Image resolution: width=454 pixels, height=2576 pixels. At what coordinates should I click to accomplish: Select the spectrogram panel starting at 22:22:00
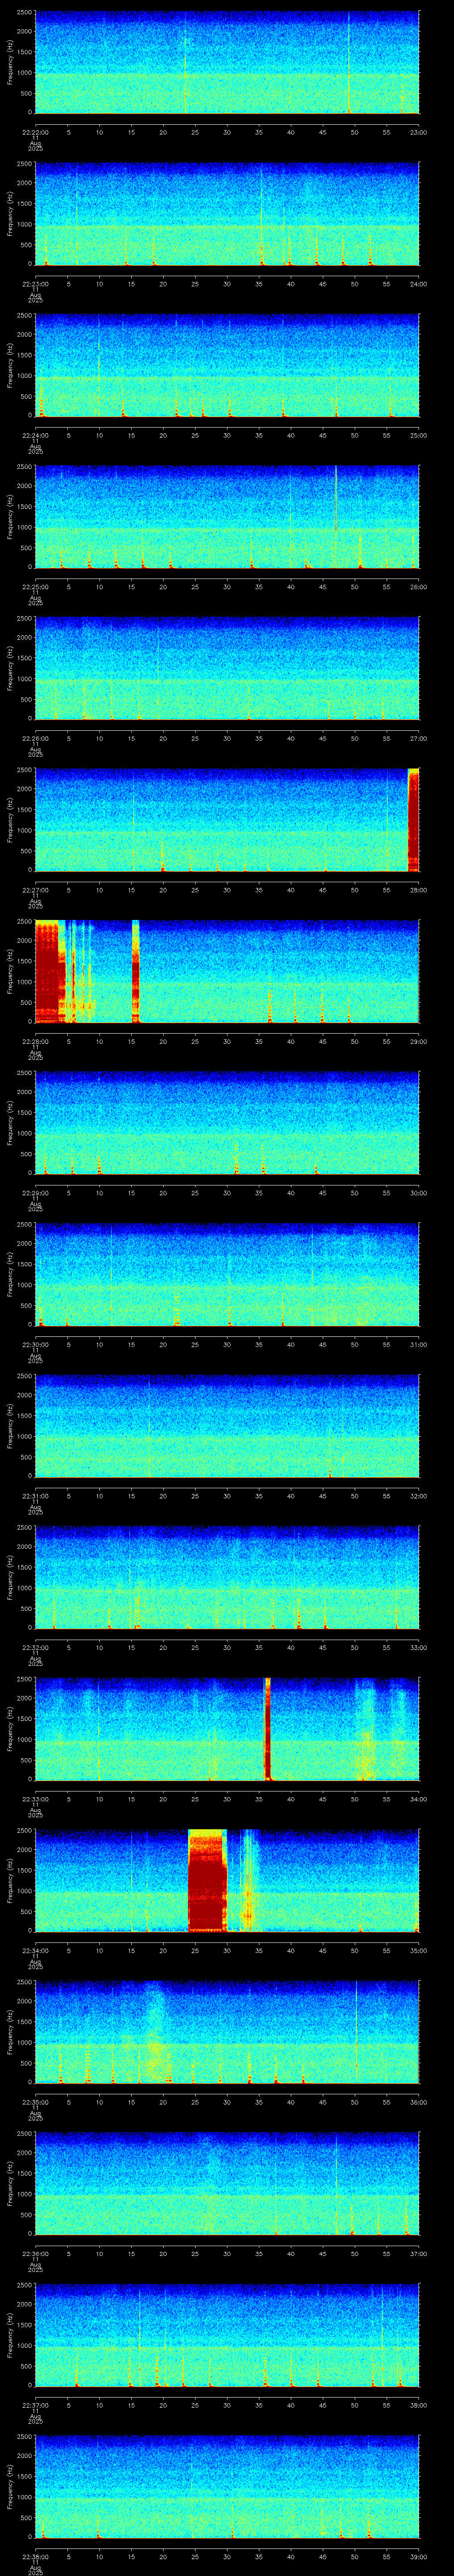click(x=227, y=62)
